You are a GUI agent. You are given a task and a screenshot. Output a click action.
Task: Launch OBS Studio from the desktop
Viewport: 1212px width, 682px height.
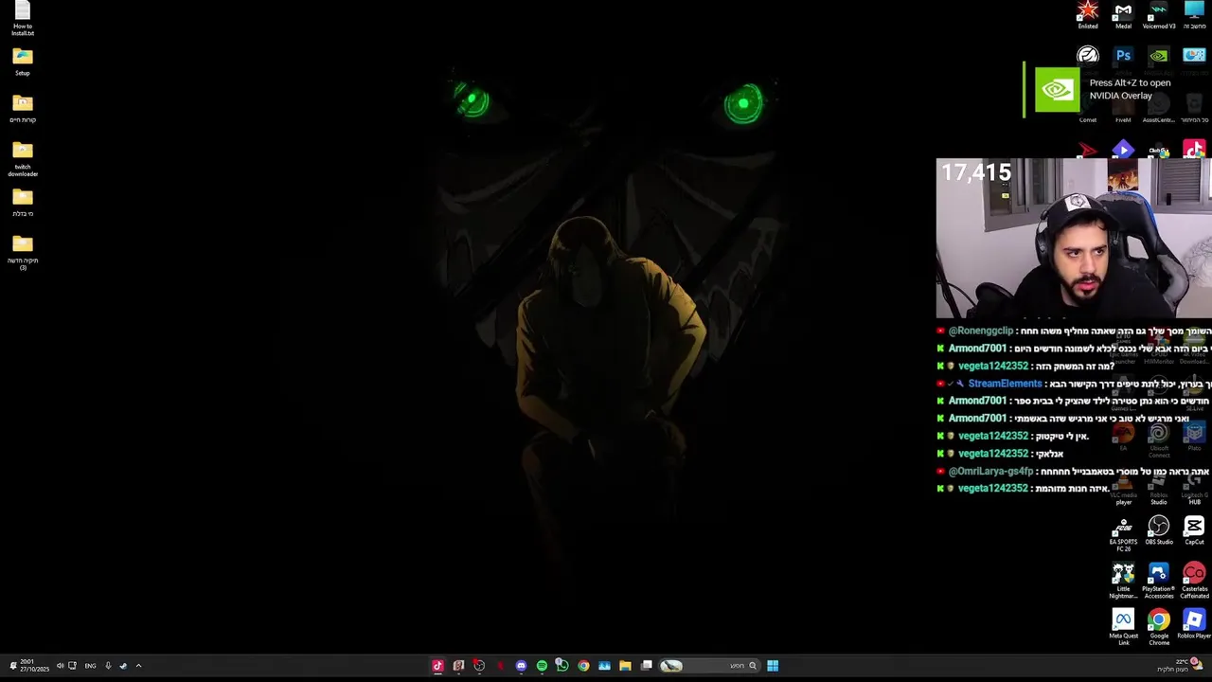pyautogui.click(x=1159, y=530)
